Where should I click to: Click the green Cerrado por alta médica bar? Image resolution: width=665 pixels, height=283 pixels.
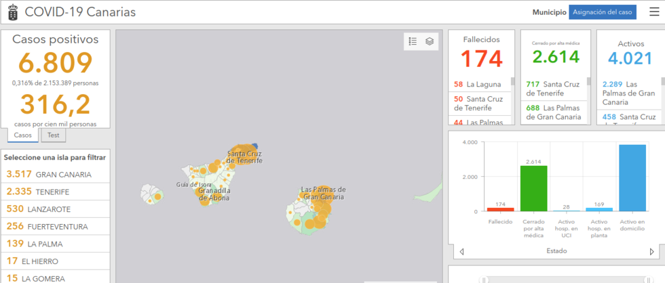(x=533, y=188)
